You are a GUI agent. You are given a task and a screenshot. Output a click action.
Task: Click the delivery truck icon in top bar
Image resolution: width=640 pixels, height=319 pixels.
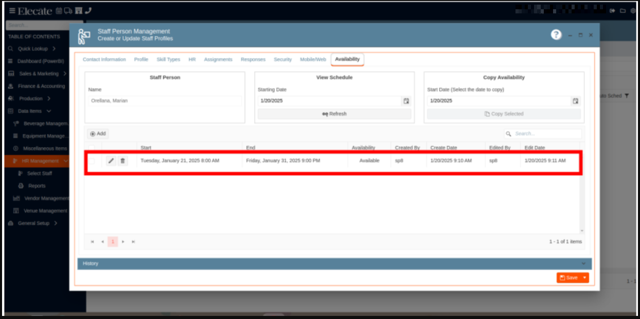68,11
